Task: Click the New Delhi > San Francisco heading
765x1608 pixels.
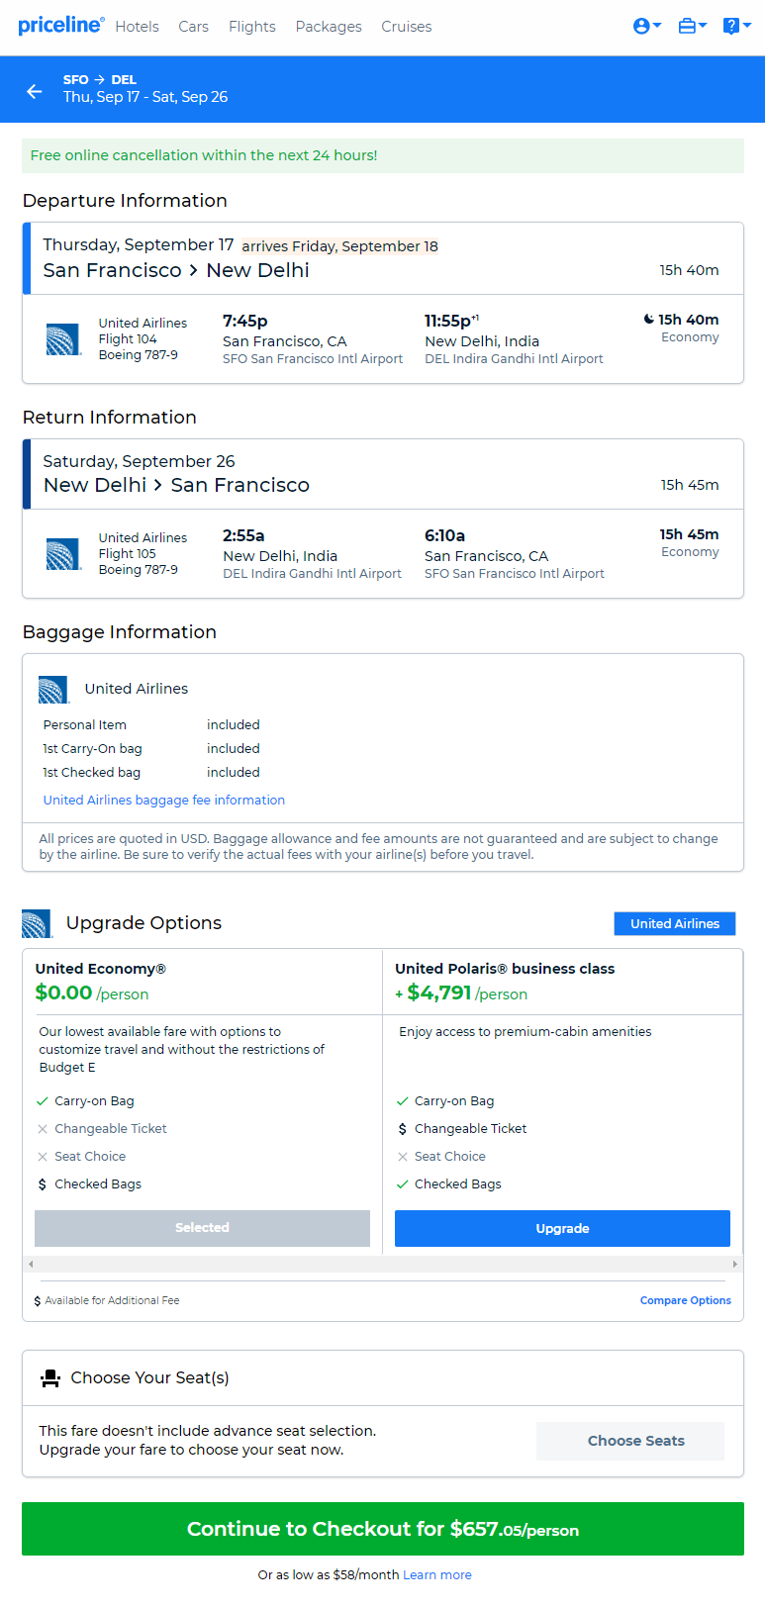Action: click(x=176, y=485)
